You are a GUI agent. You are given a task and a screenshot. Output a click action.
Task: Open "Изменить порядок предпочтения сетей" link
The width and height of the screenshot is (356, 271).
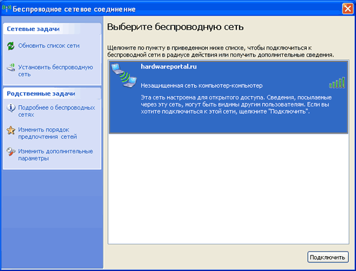(47, 133)
